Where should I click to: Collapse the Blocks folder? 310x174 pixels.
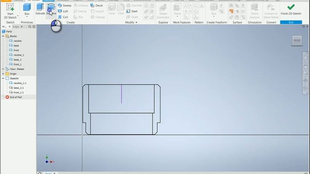pos(3,36)
